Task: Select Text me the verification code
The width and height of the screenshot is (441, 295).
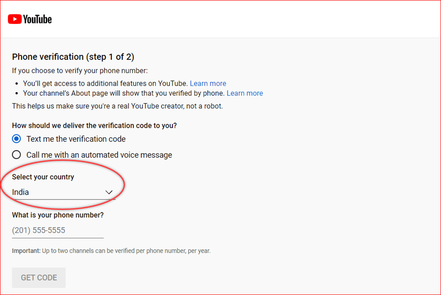Action: tap(17, 139)
